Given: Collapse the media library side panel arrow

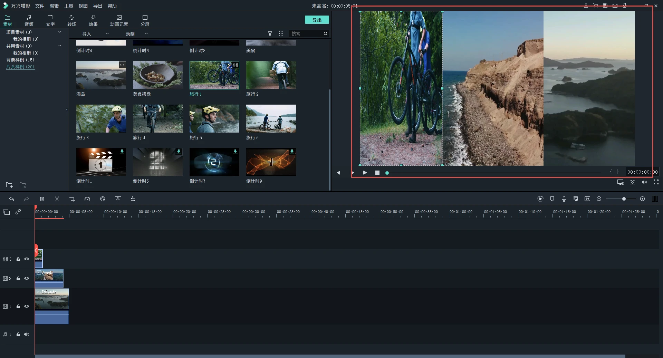Looking at the screenshot, I should 67,109.
